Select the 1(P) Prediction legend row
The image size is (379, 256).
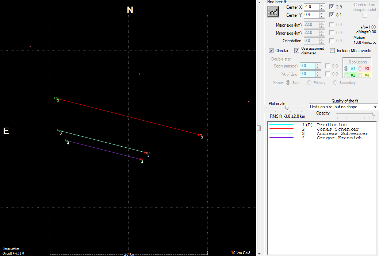click(x=322, y=125)
